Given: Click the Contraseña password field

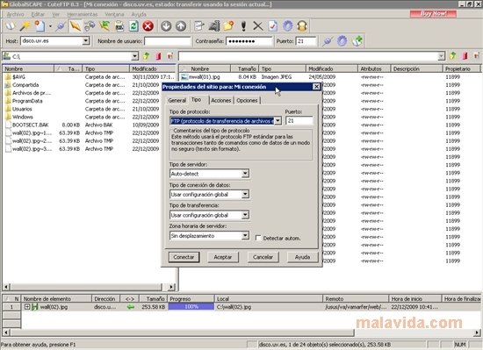Looking at the screenshot, I should pos(249,41).
